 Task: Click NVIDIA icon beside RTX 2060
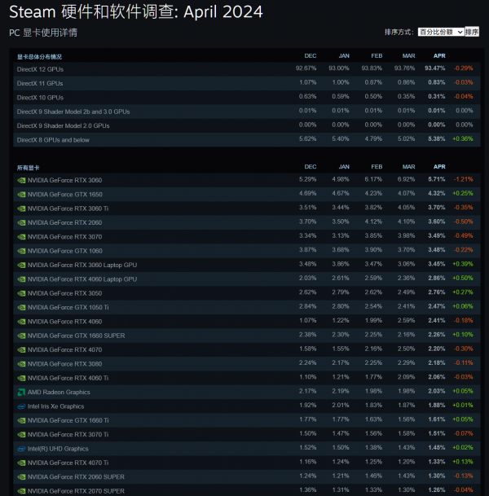(x=21, y=222)
